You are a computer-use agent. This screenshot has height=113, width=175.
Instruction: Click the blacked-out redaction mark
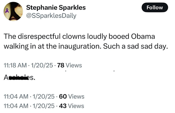tap(19, 78)
